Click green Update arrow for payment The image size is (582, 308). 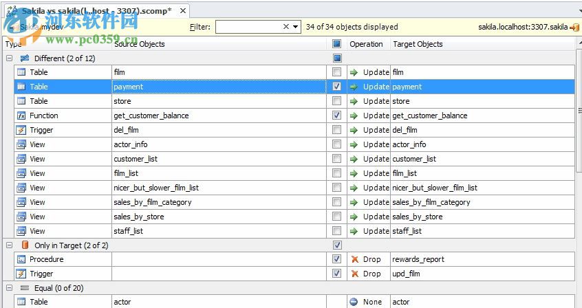(x=354, y=87)
